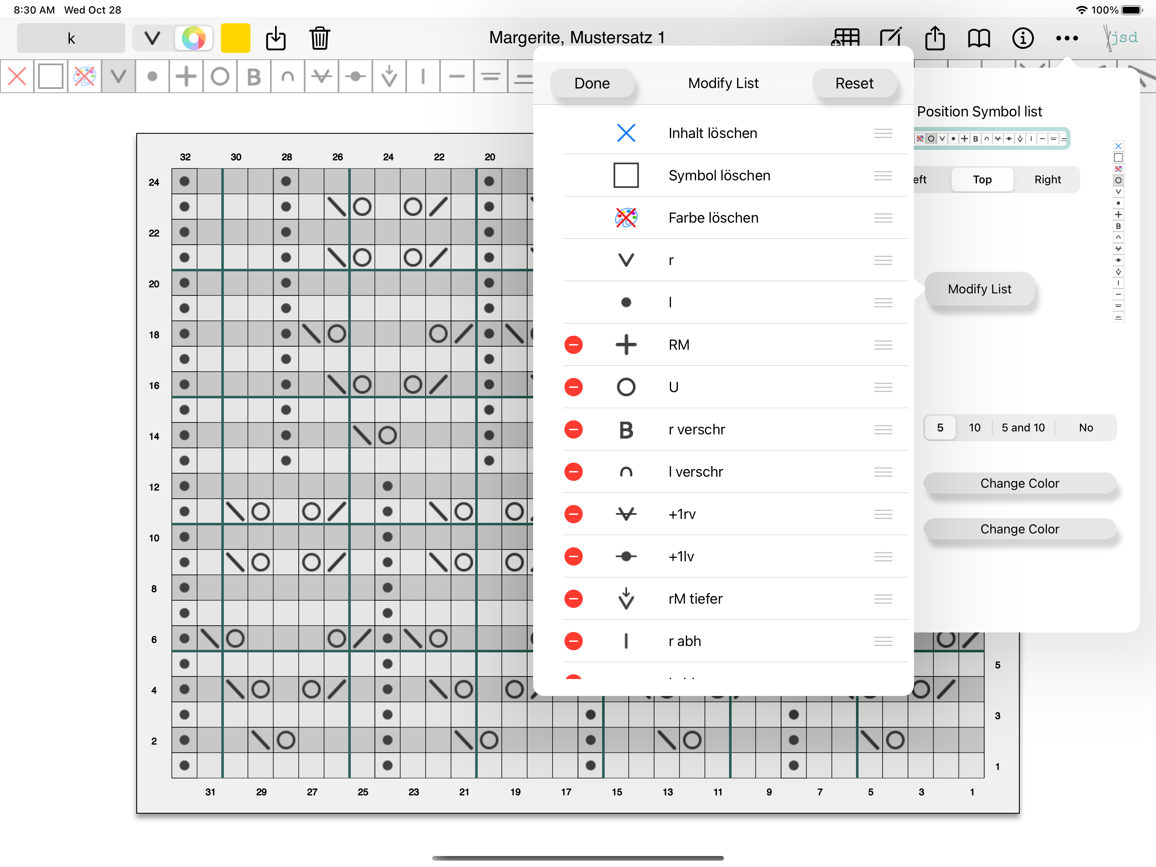Select the yellow color swatch
This screenshot has width=1156, height=867.
tap(235, 38)
